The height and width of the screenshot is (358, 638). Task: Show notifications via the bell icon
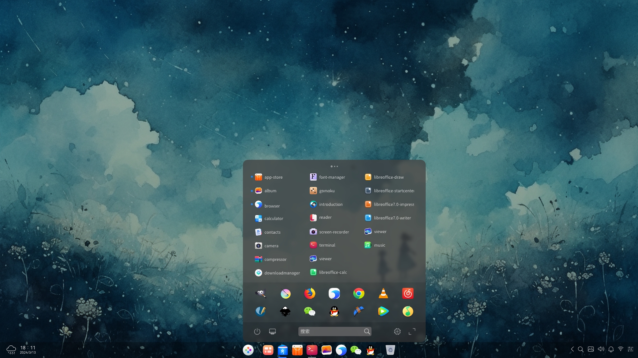[x=611, y=349]
